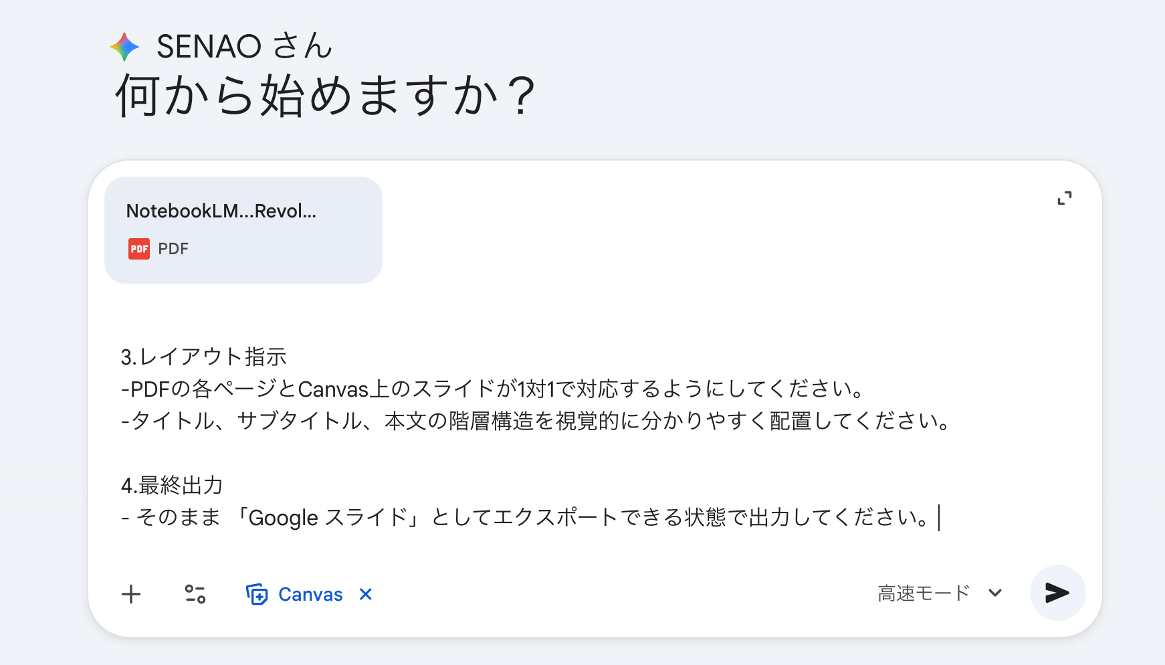Open the tools settings sliders icon
This screenshot has width=1165, height=665.
(195, 594)
